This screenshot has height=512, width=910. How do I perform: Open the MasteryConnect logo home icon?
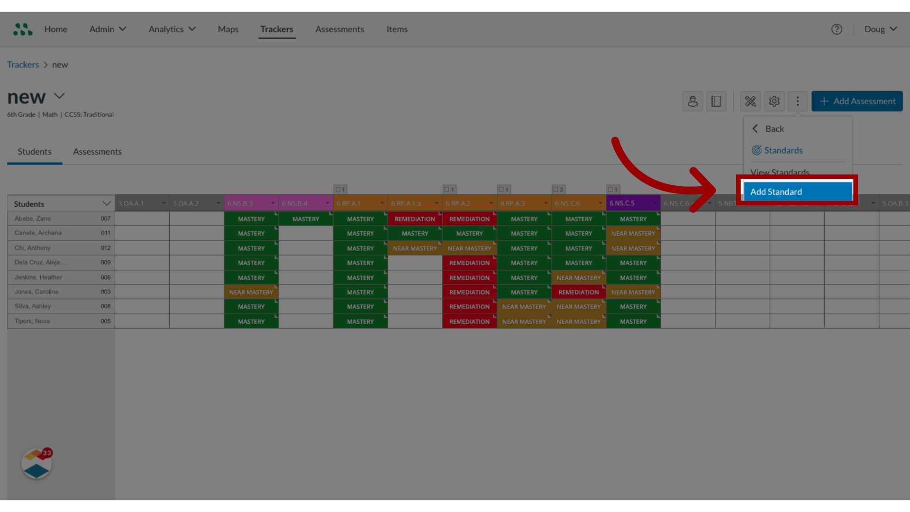[23, 29]
